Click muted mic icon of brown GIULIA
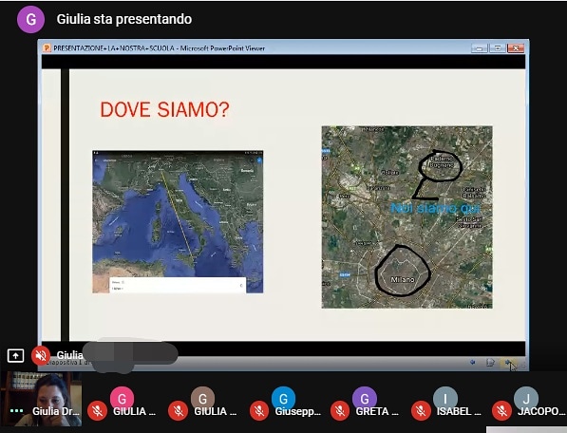Viewport: 567px width, 433px height. pyautogui.click(x=178, y=411)
